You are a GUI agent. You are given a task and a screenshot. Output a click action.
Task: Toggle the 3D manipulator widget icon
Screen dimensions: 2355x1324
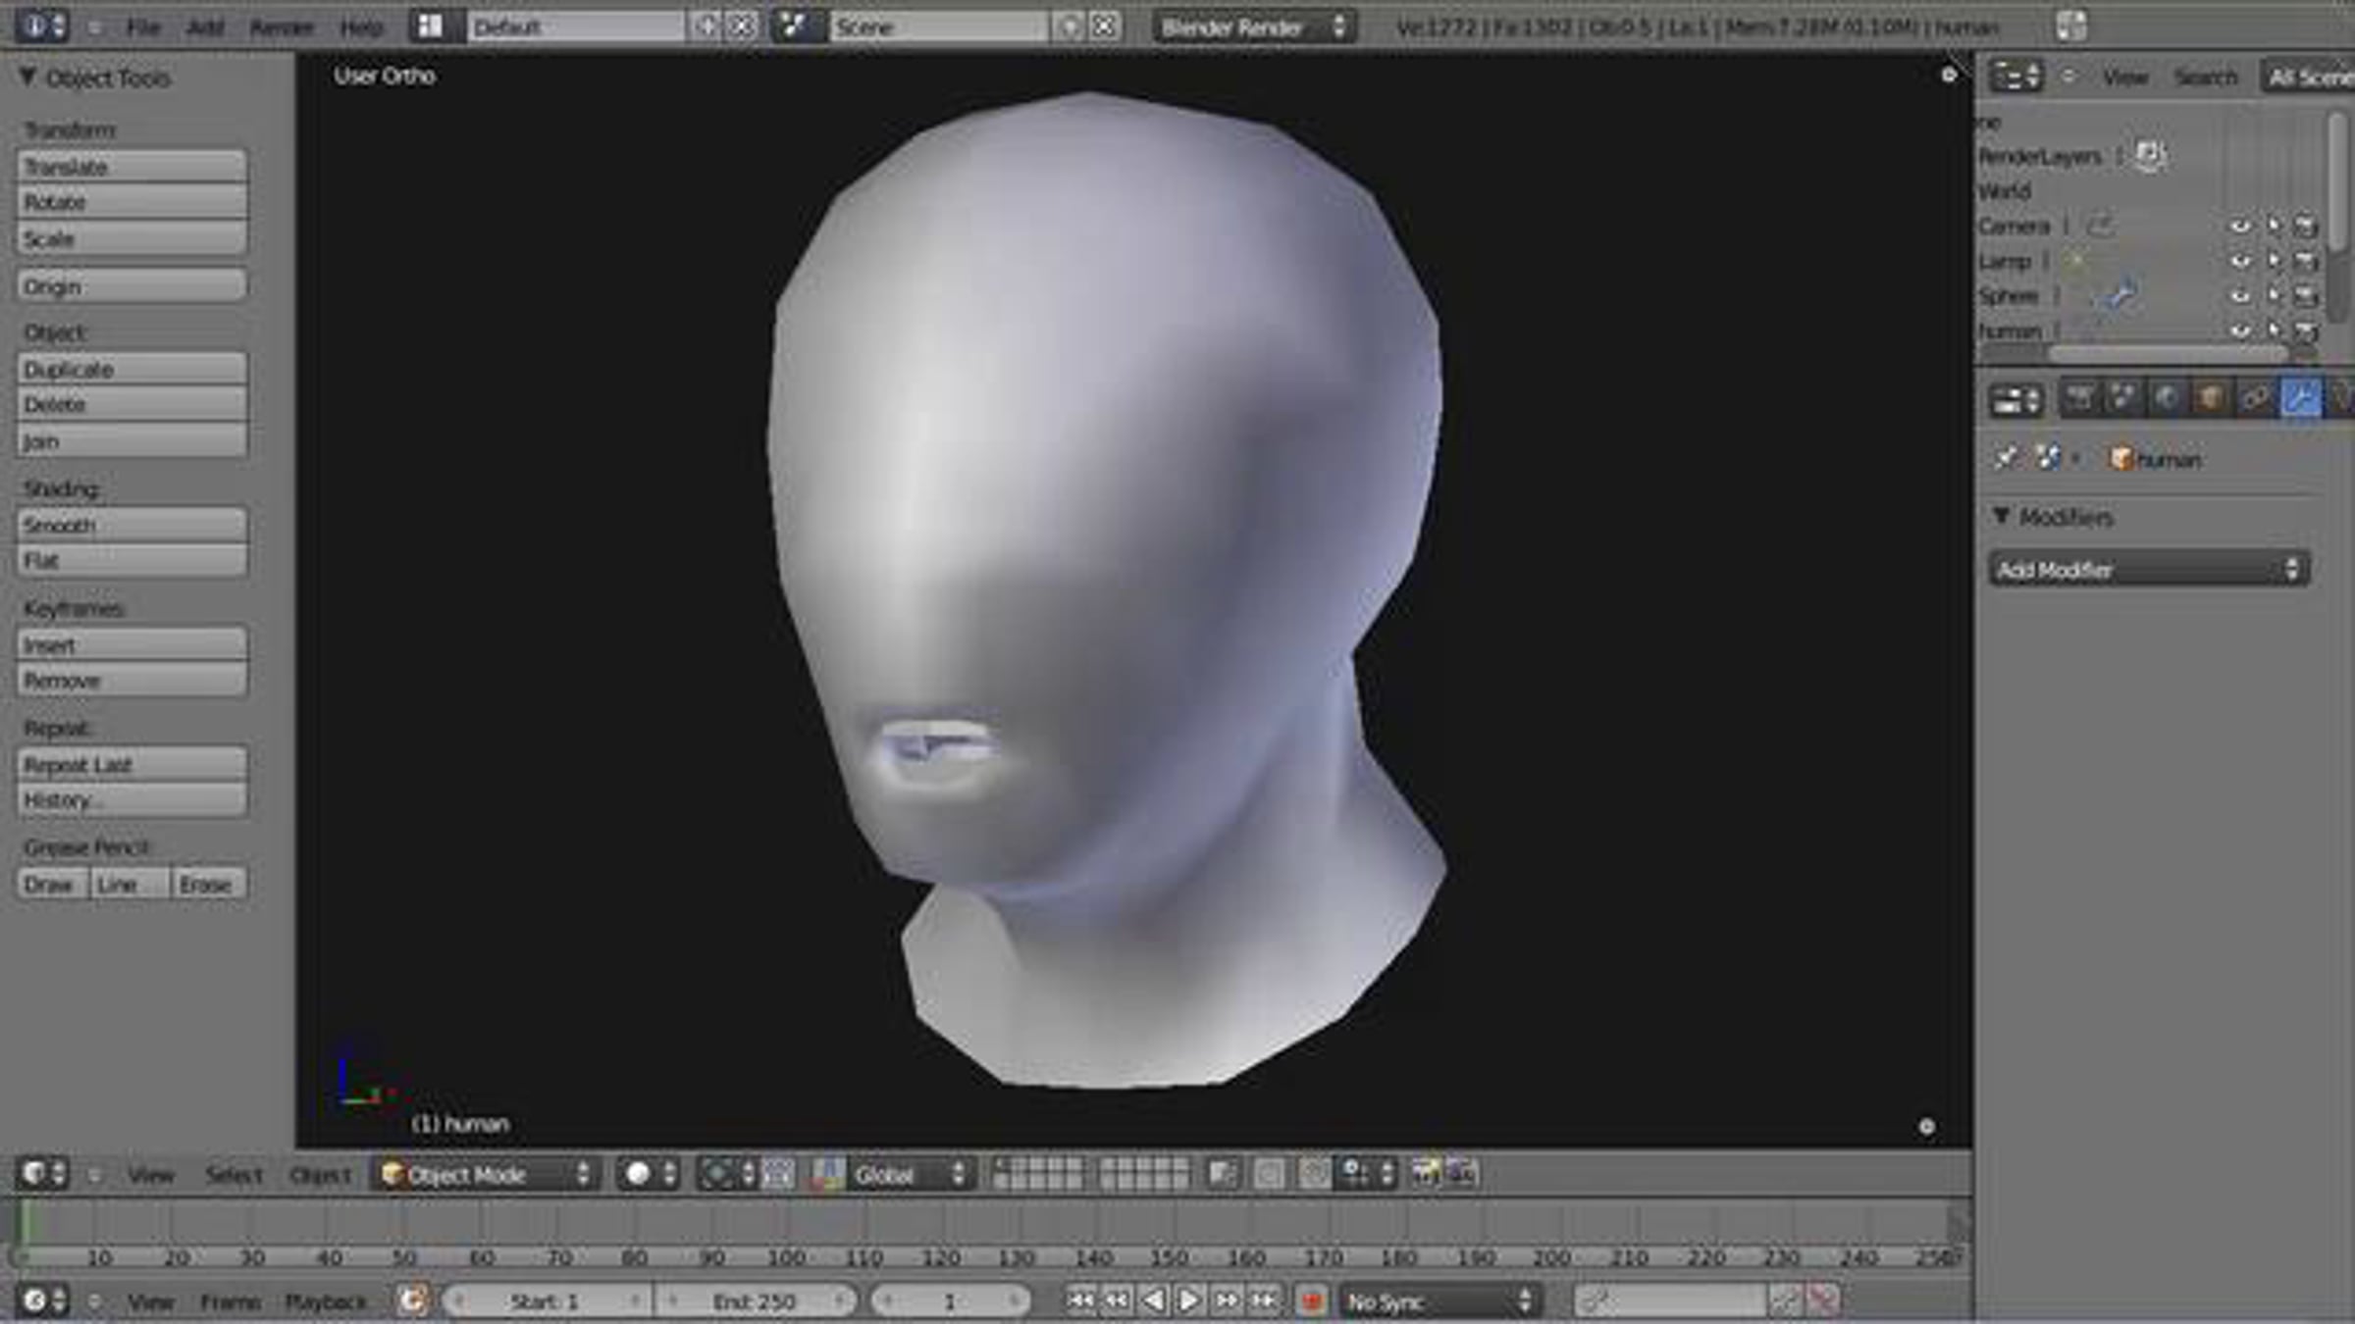tap(828, 1174)
